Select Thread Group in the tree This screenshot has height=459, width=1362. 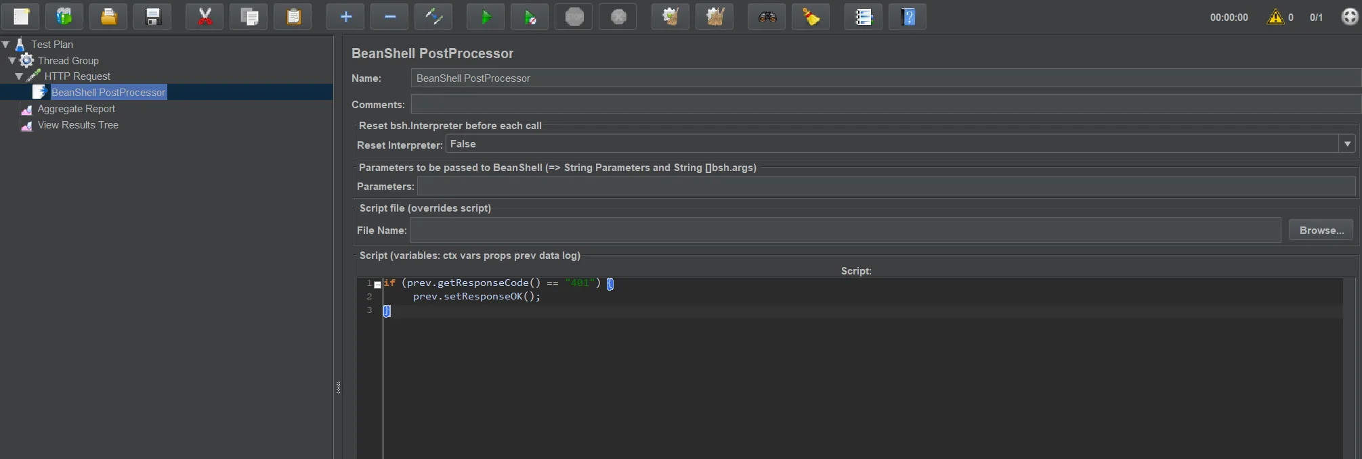(68, 61)
